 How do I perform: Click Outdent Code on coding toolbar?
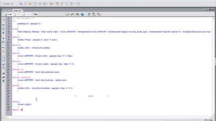coord(3,77)
